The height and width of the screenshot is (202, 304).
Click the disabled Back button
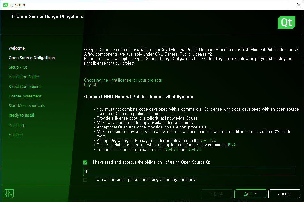tap(217, 193)
